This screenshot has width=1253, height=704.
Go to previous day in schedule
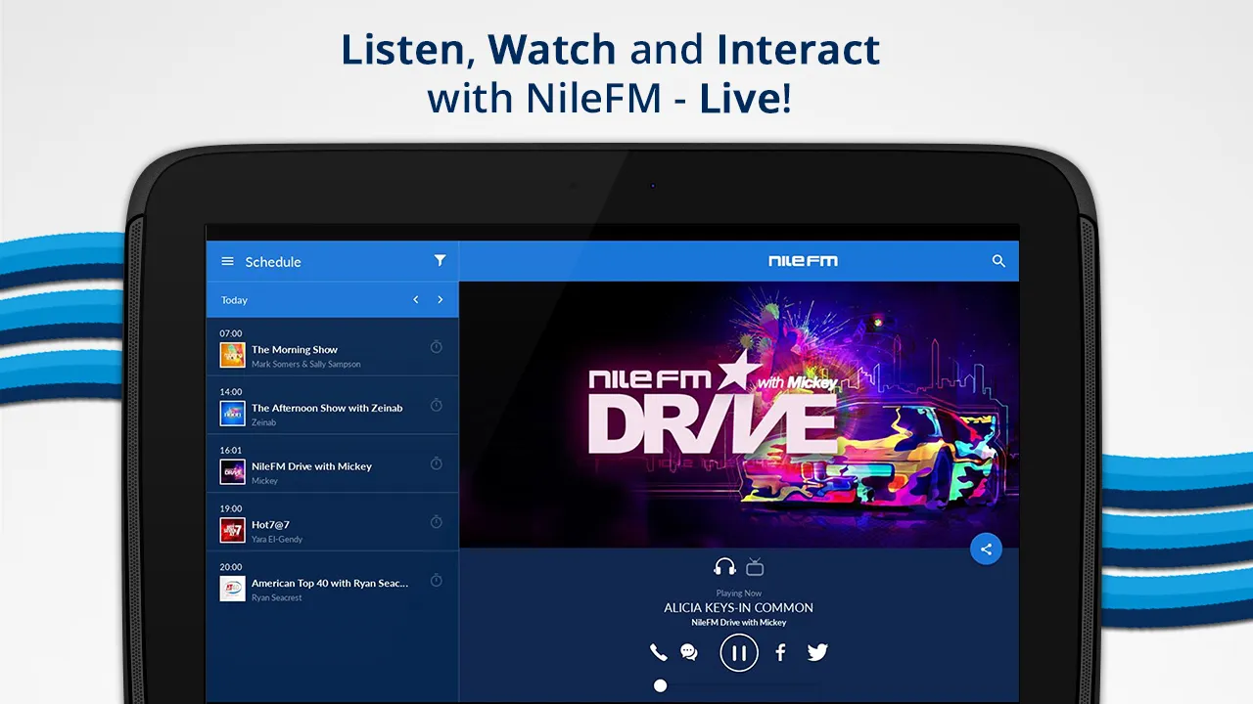click(x=416, y=299)
